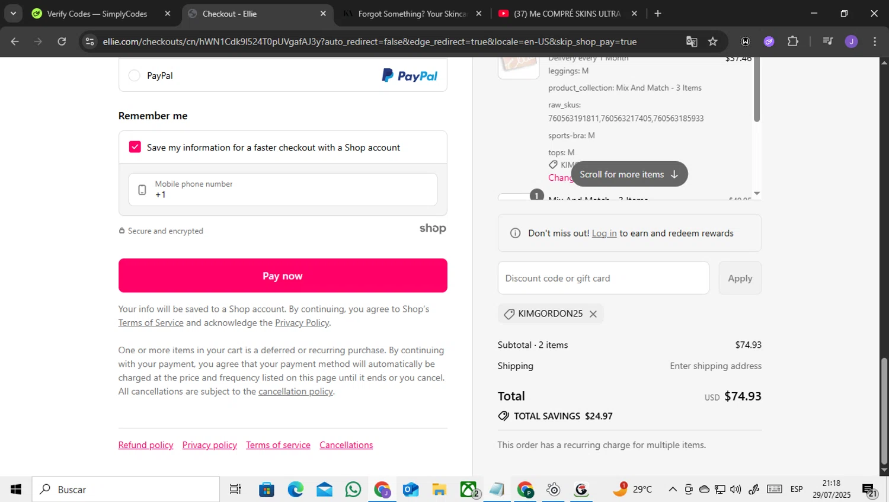
Task: Click Scroll for more items button
Action: click(x=629, y=174)
